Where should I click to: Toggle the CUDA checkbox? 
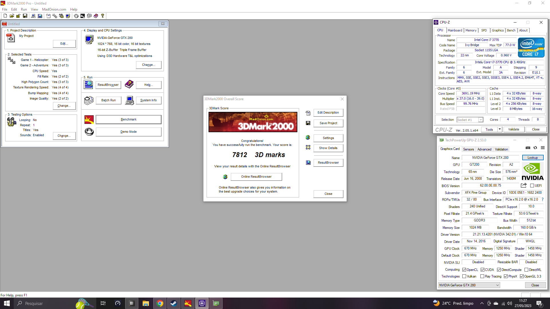(482, 270)
